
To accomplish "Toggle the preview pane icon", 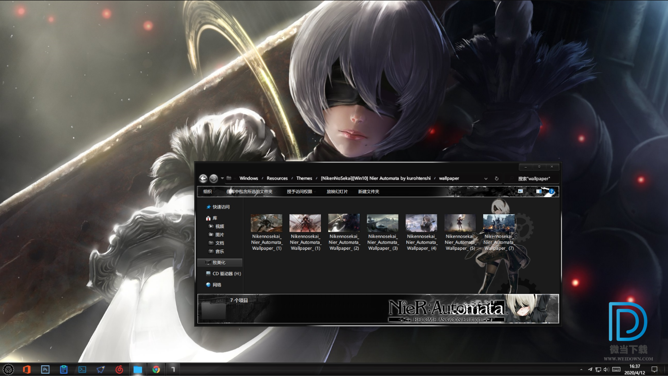I will point(539,191).
